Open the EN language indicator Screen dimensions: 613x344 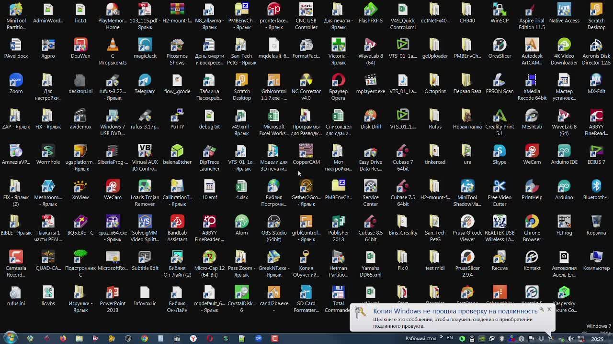point(450,338)
